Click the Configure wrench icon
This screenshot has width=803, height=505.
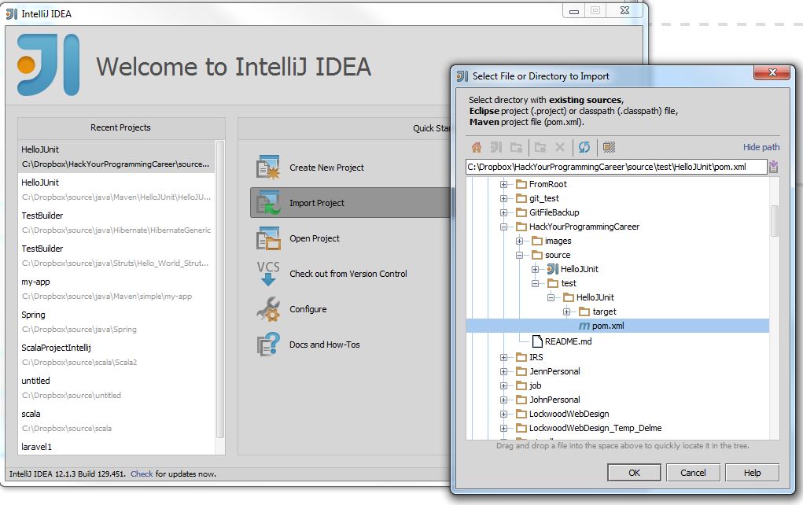(268, 309)
